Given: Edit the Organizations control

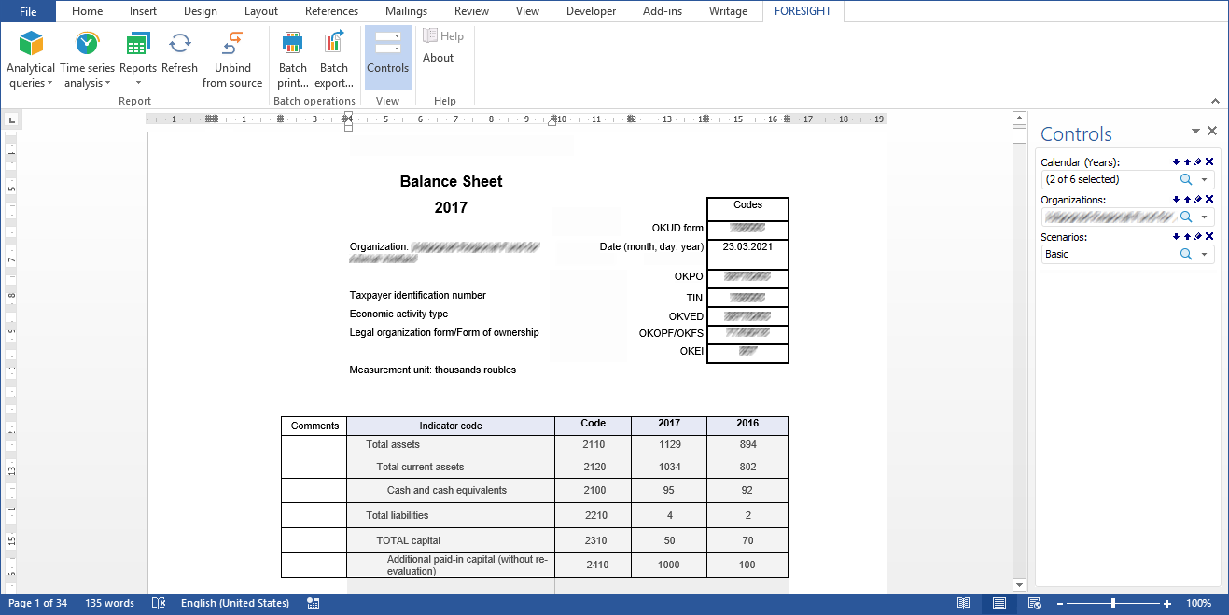Looking at the screenshot, I should tap(1198, 200).
